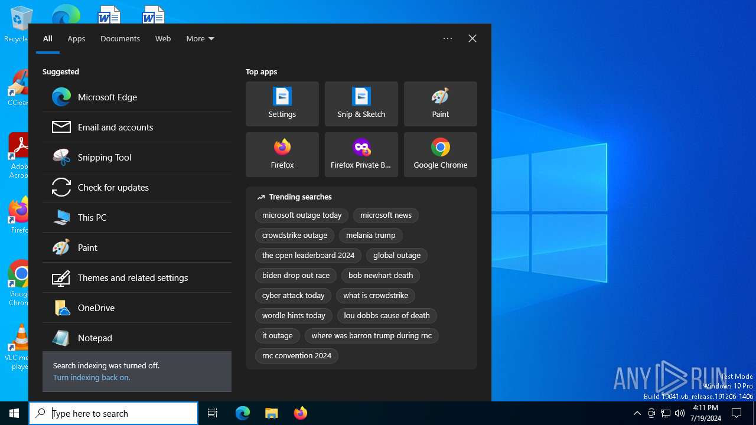756x425 pixels.
Task: Launch Google Chrome from Top apps
Action: (x=440, y=155)
